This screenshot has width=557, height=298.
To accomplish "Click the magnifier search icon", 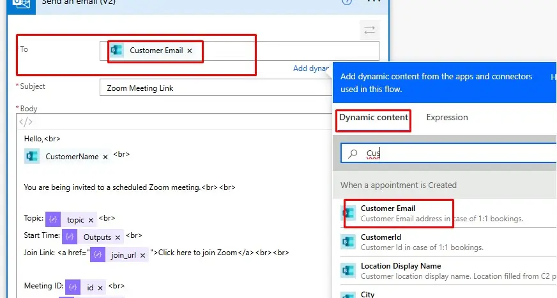I will (353, 153).
